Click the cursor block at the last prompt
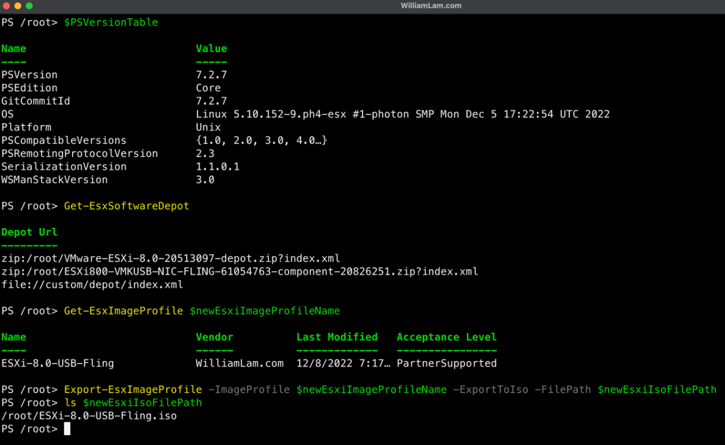This screenshot has width=725, height=445. 67,429
